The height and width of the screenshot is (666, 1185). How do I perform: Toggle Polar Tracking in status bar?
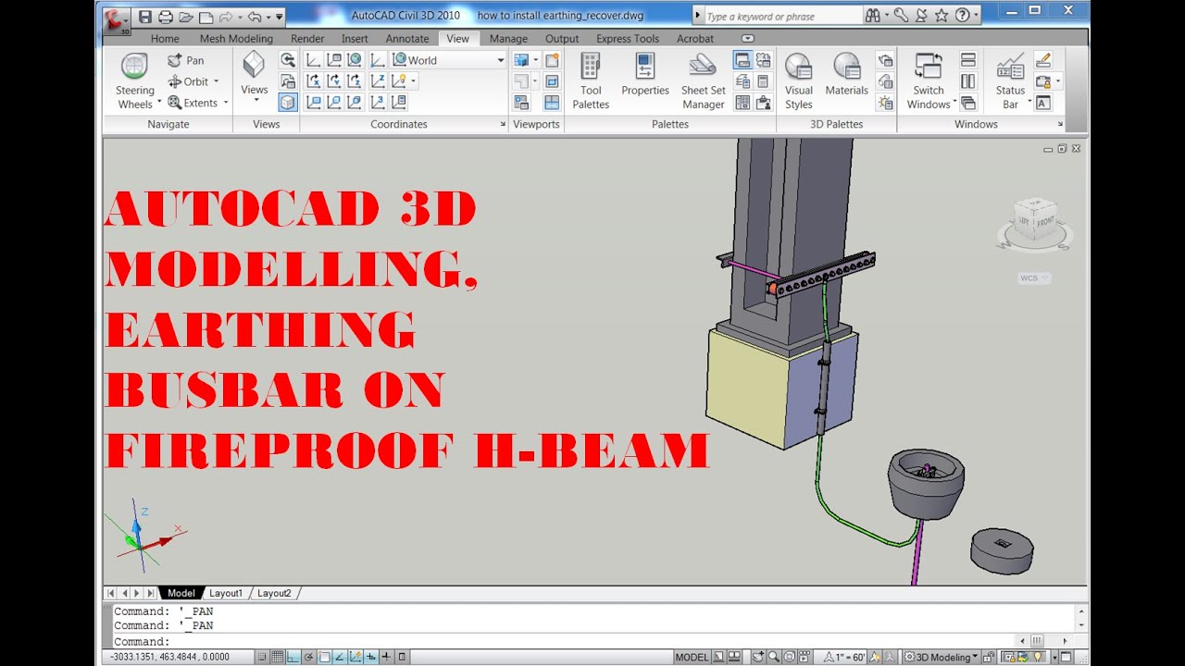coord(309,657)
